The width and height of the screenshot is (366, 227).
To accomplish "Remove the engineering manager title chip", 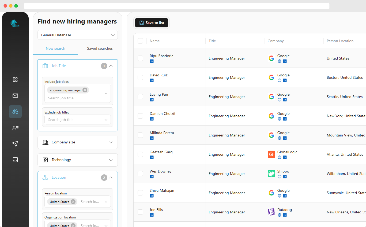I will pyautogui.click(x=85, y=90).
